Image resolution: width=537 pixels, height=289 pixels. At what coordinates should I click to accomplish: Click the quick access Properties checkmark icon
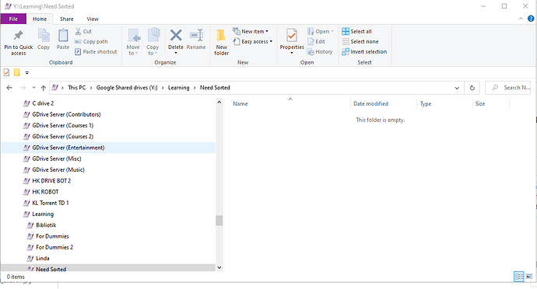pos(6,72)
